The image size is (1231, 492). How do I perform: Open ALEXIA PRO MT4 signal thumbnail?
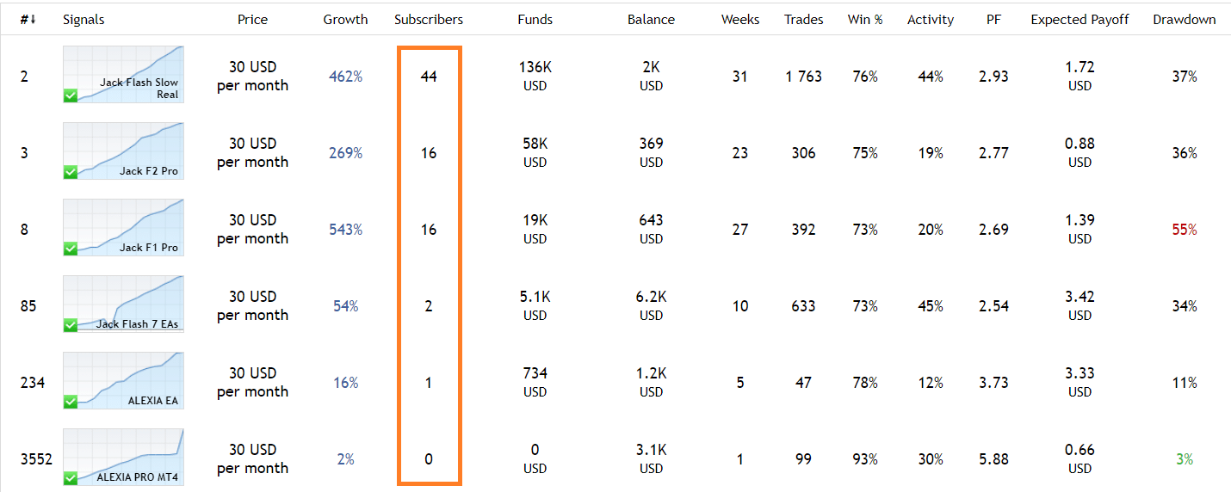123,458
